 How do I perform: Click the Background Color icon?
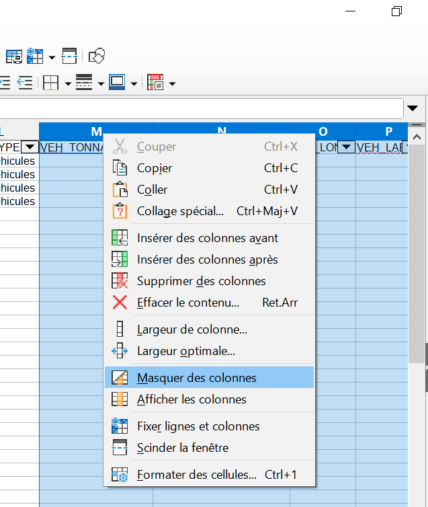click(117, 83)
